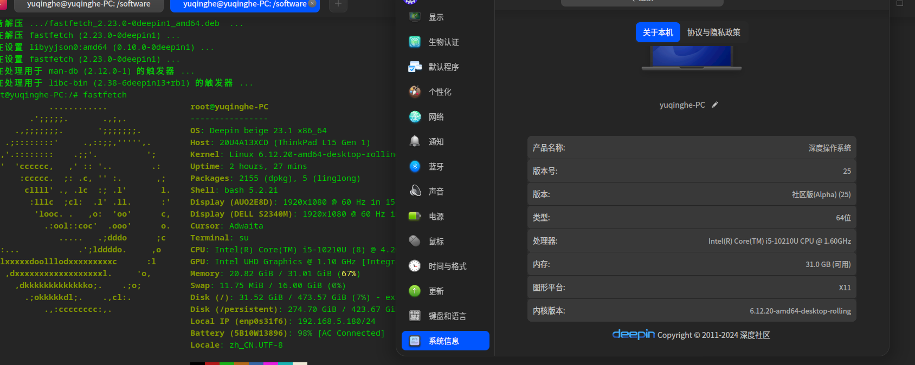Select the blue active terminal tab
This screenshot has height=365, width=915.
(245, 5)
